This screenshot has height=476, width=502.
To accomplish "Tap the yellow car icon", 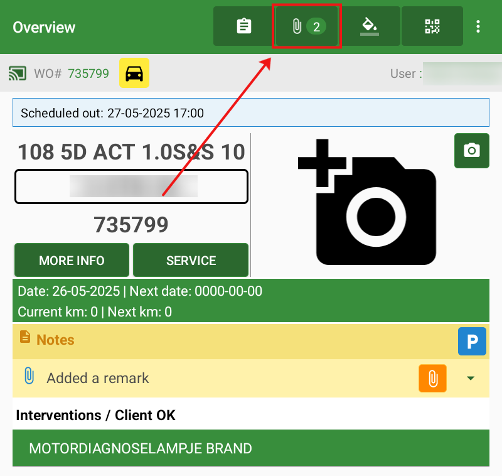I will (x=134, y=73).
